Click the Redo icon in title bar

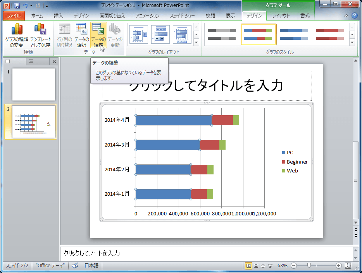pyautogui.click(x=38, y=5)
